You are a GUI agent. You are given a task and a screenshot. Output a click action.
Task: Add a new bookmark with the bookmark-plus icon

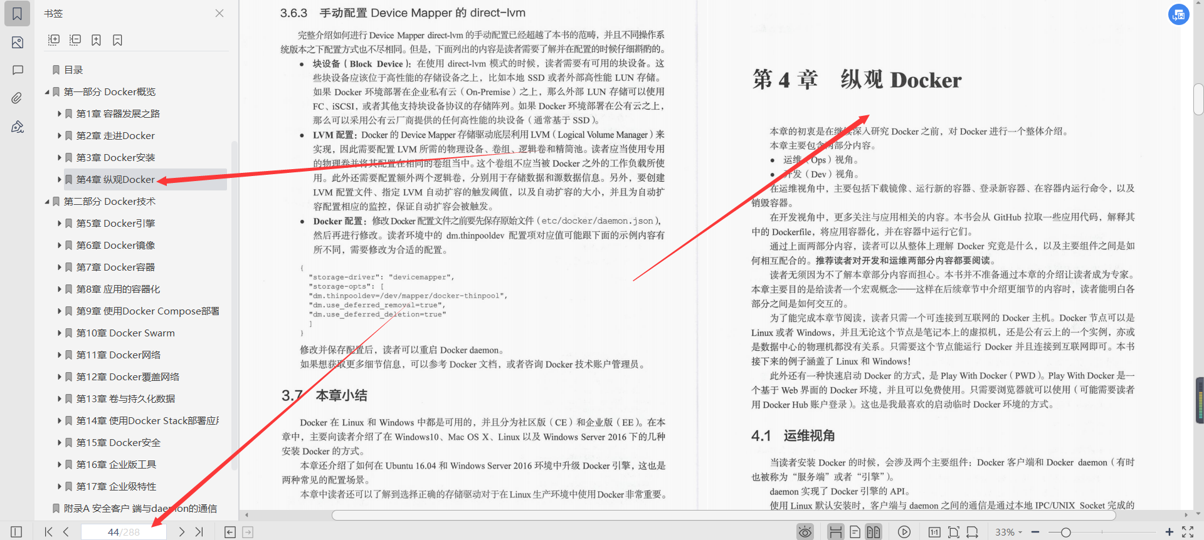click(96, 40)
